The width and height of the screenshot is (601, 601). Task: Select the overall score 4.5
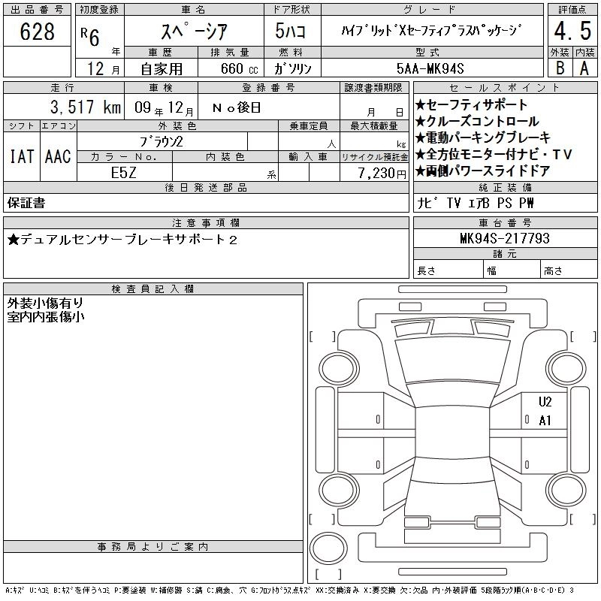click(x=572, y=31)
